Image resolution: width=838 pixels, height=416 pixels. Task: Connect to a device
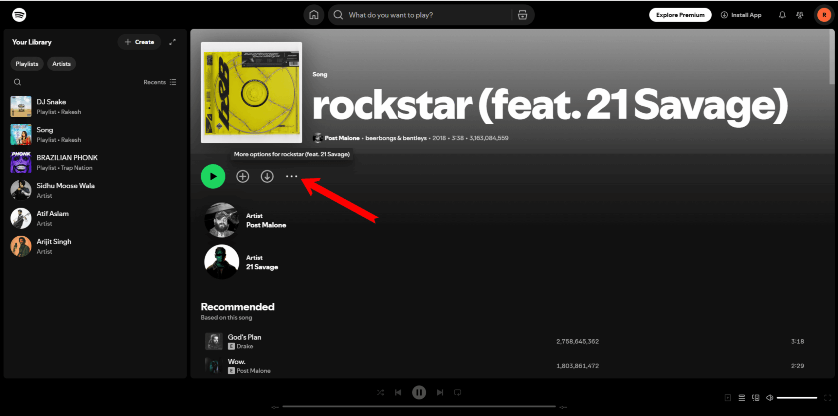756,398
